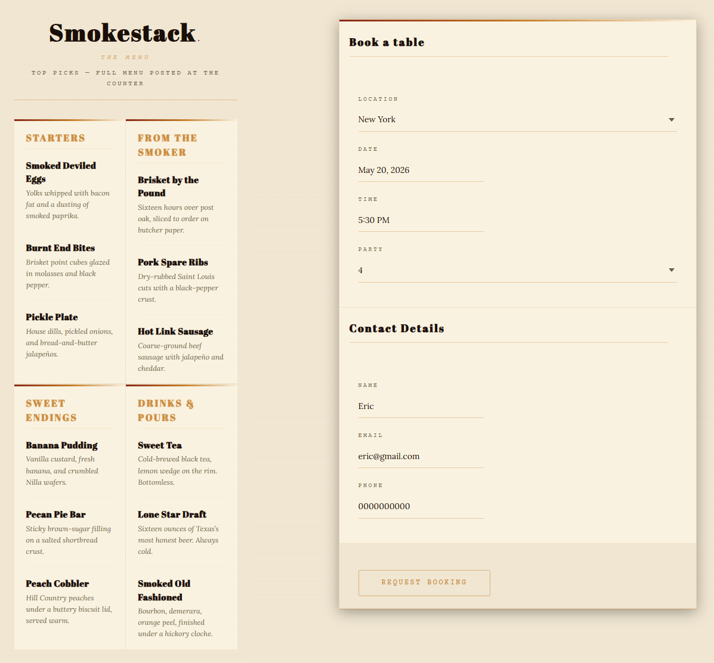This screenshot has height=663, width=714.
Task: Select the Burnt End Bites menu item
Action: tap(61, 248)
